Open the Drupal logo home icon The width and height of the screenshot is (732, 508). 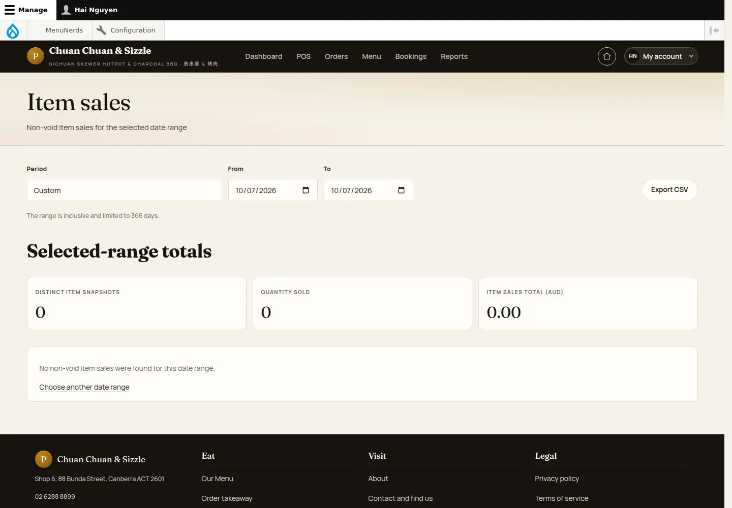(x=13, y=30)
